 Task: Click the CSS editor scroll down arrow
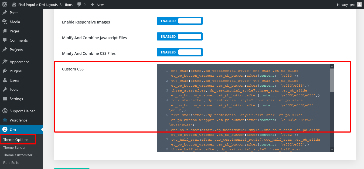332,149
